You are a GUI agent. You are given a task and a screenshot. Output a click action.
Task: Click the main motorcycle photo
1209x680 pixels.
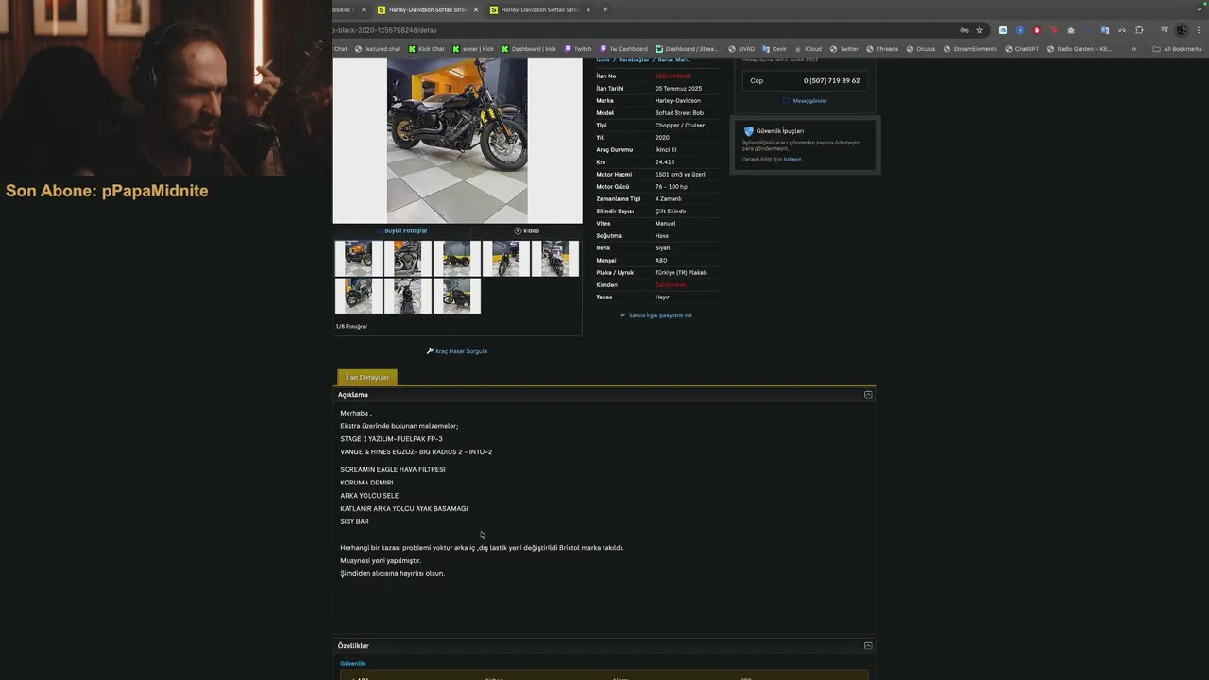tap(457, 140)
